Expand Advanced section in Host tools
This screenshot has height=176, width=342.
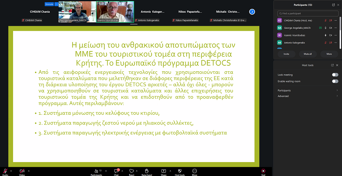(x=307, y=96)
